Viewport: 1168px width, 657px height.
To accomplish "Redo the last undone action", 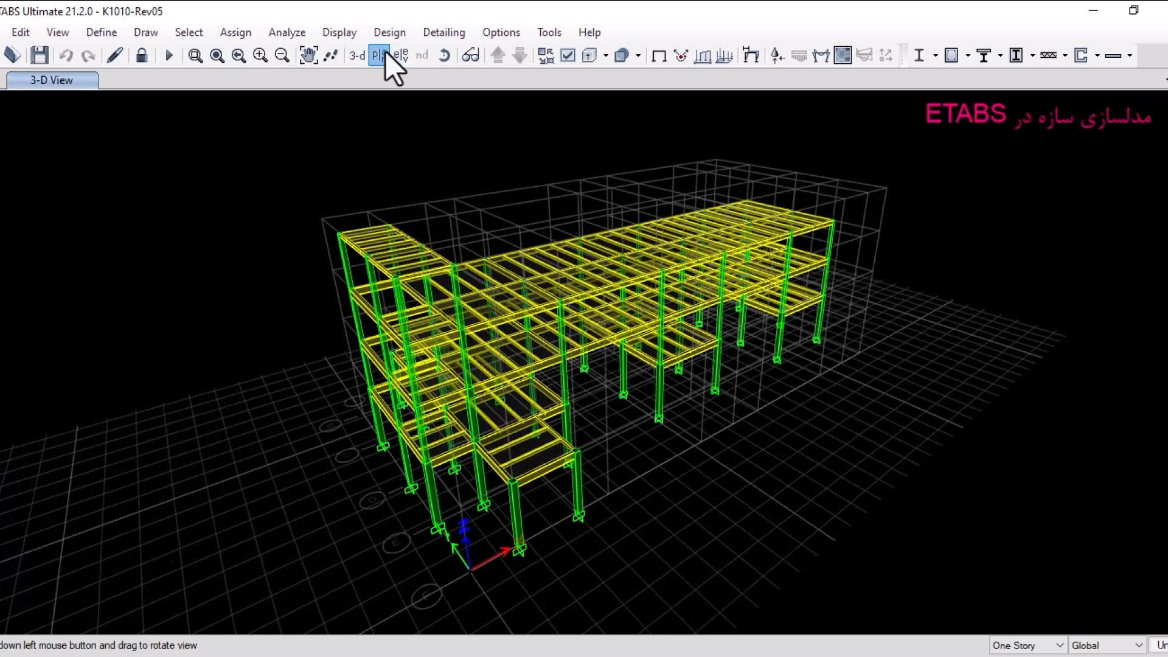I will 88,56.
